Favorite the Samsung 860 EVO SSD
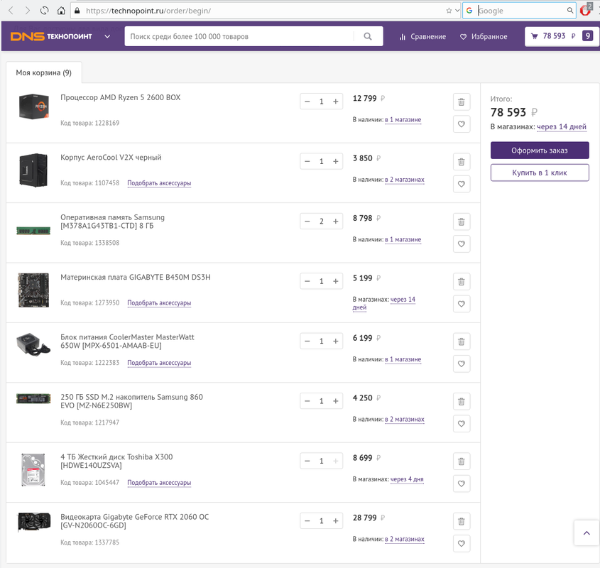 point(461,424)
